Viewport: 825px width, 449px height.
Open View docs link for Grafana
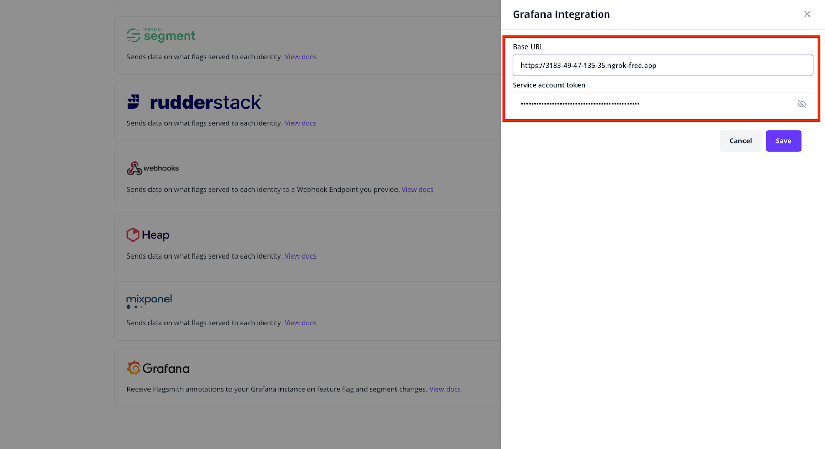[445, 389]
